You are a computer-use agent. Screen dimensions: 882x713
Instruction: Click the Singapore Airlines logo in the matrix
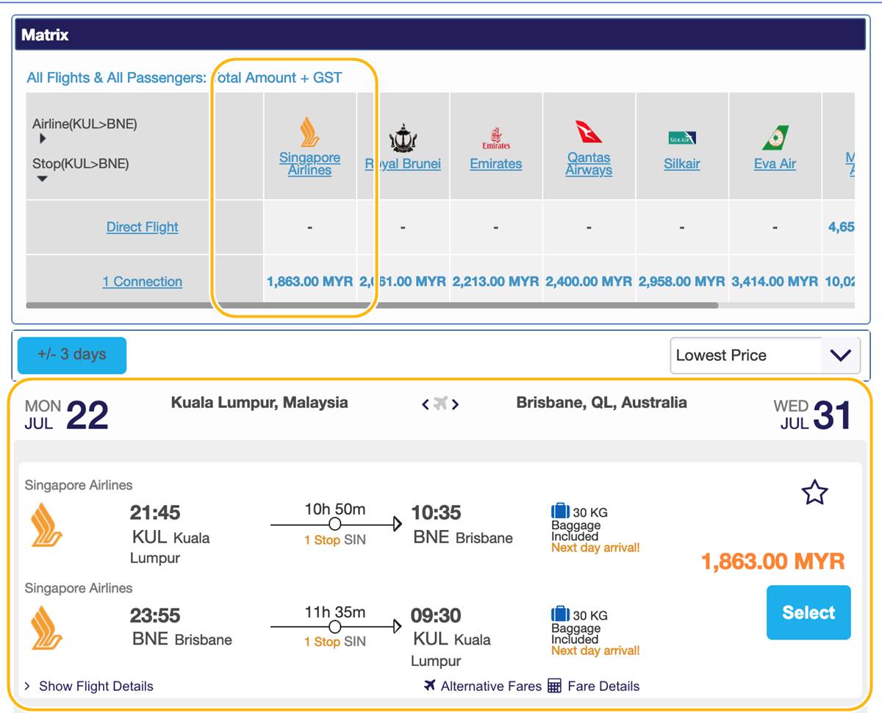pyautogui.click(x=309, y=132)
